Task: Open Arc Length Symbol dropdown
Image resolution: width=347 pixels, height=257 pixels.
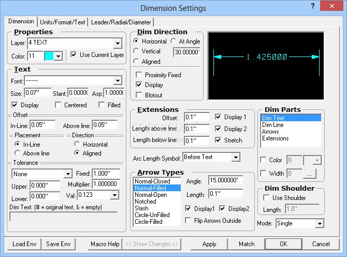Action: point(236,157)
